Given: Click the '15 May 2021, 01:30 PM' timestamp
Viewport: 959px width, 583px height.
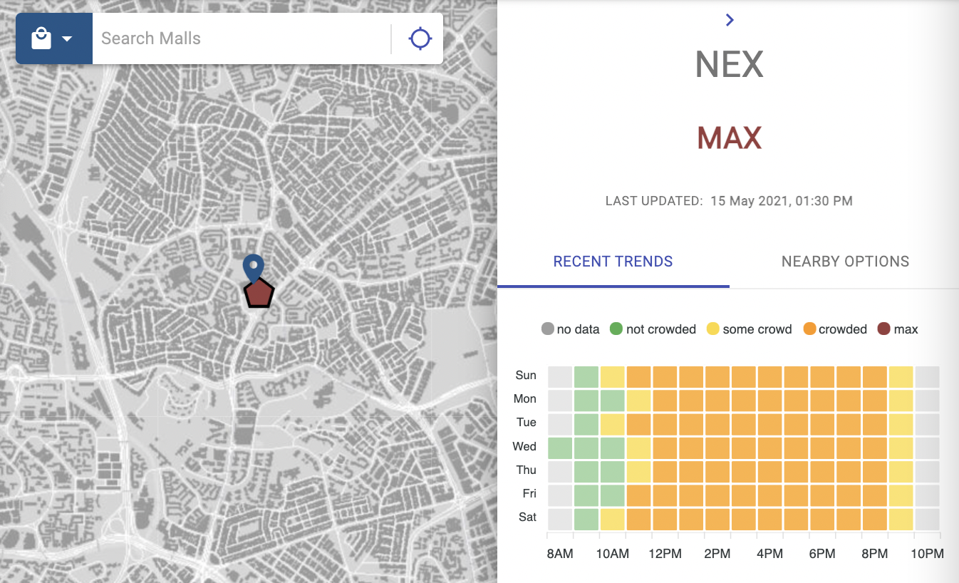Looking at the screenshot, I should [781, 201].
